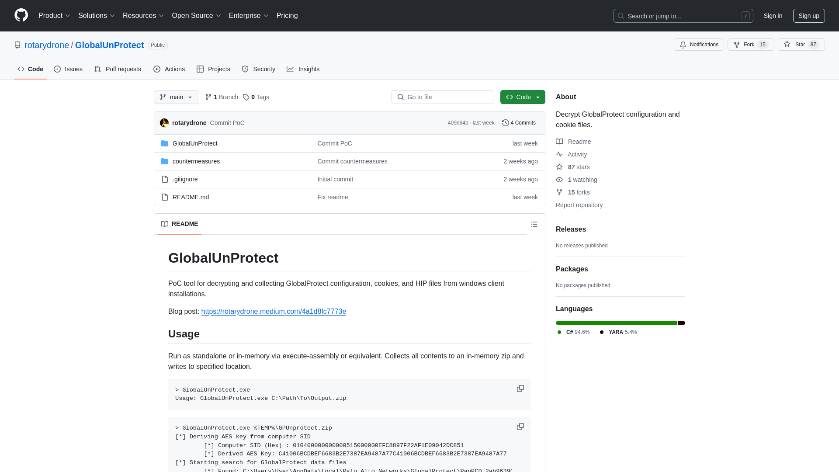Viewport: 839px width, 472px height.
Task: Copy the first usage code block
Action: [520, 389]
